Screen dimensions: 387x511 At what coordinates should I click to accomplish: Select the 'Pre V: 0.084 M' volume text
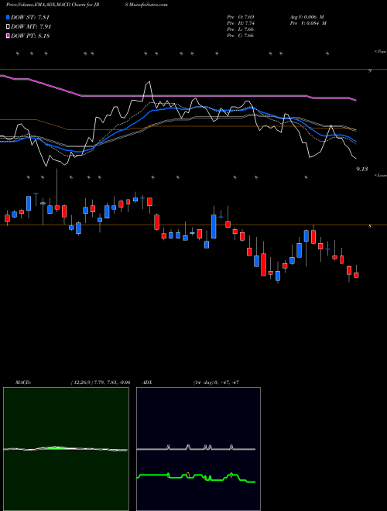click(x=308, y=23)
